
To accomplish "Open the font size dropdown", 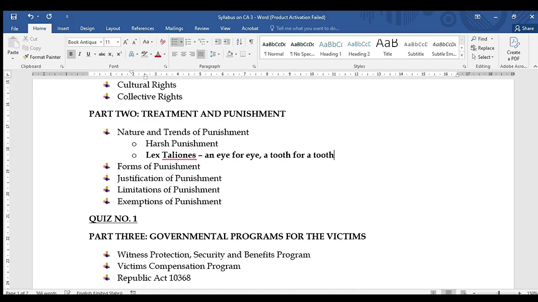I will pos(118,42).
